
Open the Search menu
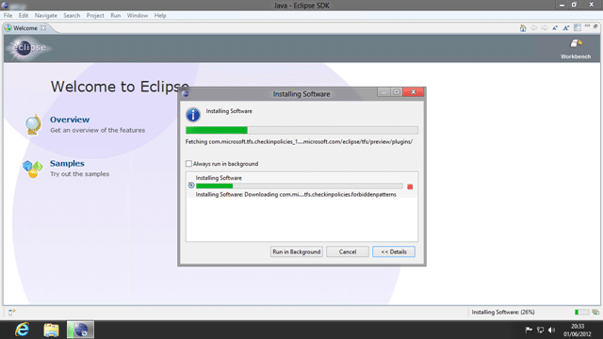72,15
